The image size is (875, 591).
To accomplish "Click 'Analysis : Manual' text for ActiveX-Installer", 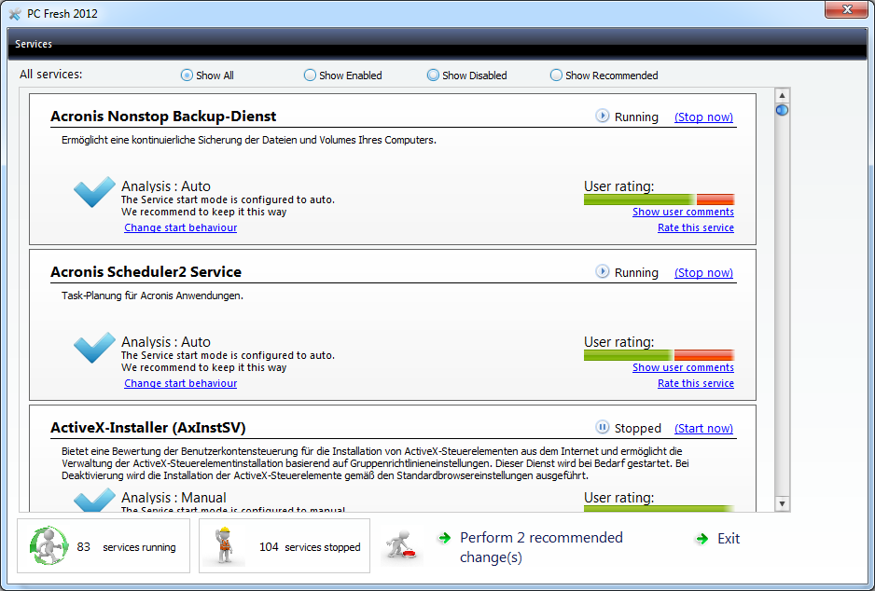I will tap(174, 498).
